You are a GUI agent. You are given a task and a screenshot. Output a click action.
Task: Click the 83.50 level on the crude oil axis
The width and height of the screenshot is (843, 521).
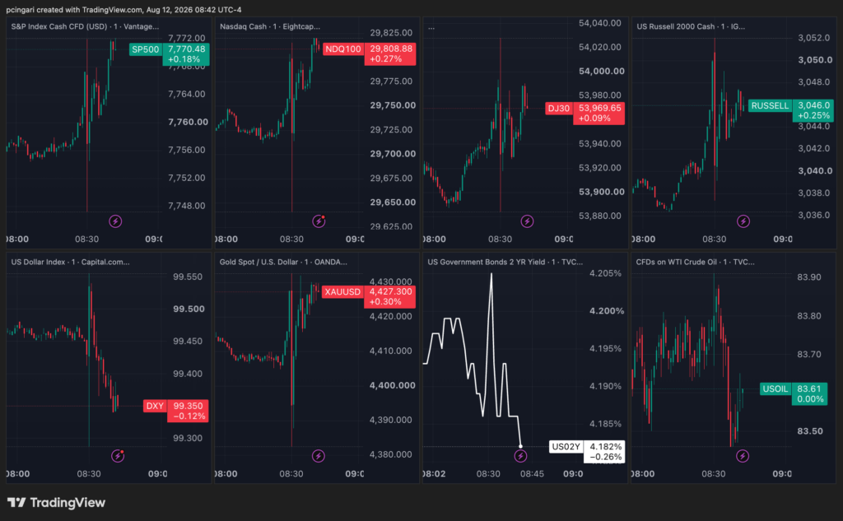tap(810, 430)
